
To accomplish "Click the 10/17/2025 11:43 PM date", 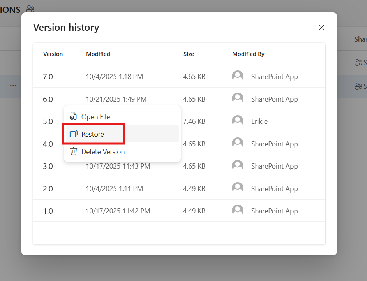I will 118,166.
